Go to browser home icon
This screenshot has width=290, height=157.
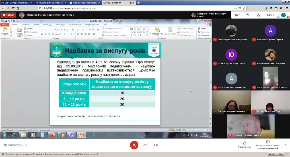pyautogui.click(x=18, y=8)
